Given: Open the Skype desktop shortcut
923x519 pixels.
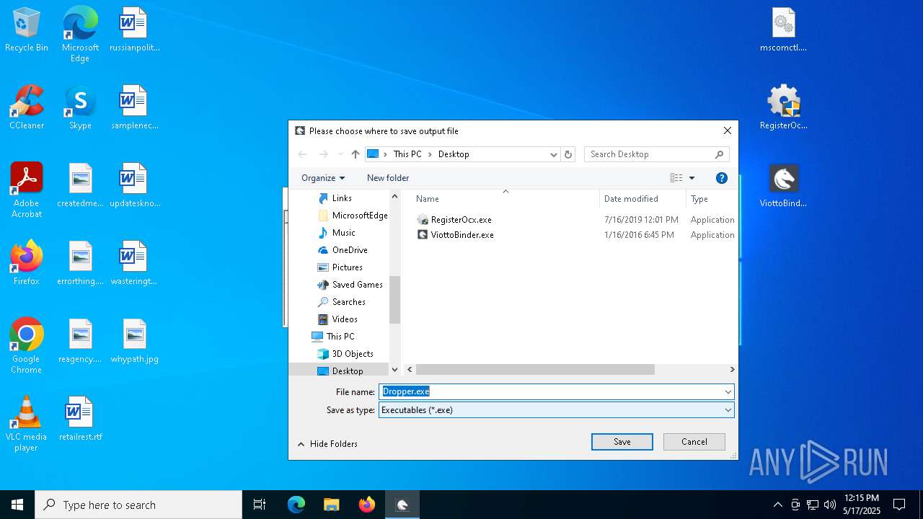Looking at the screenshot, I should [80, 108].
